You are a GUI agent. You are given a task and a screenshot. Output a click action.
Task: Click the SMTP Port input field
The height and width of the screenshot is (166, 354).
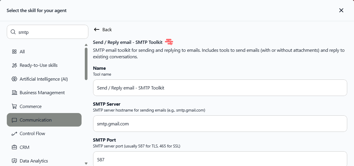click(x=220, y=160)
